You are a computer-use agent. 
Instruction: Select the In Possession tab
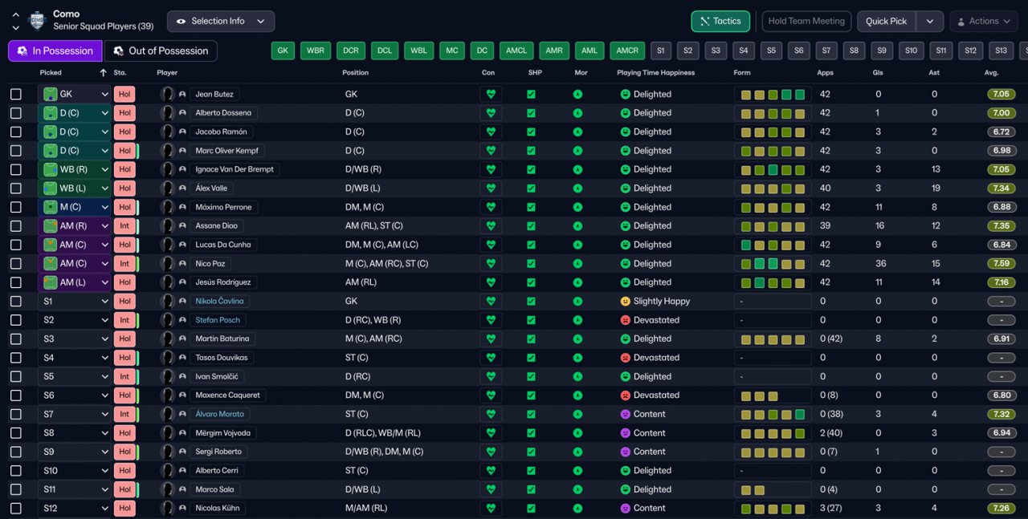click(x=55, y=51)
